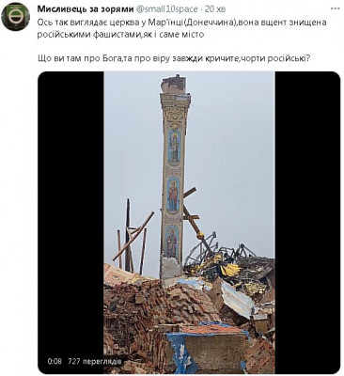Click the 0:08 video duration label
The width and height of the screenshot is (344, 376).
coord(55,361)
